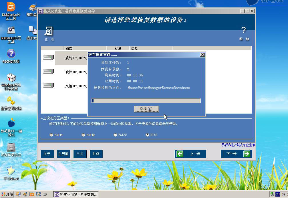Click the remaining time value 00:11:35
Image resolution: width=288 pixels, height=198 pixels.
135,75
